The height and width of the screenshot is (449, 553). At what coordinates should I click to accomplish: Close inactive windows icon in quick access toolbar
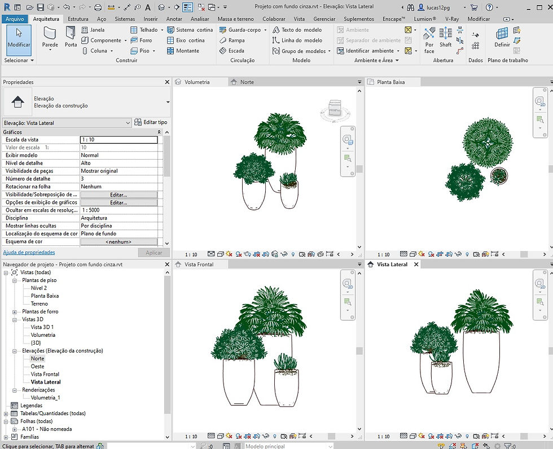(x=201, y=7)
